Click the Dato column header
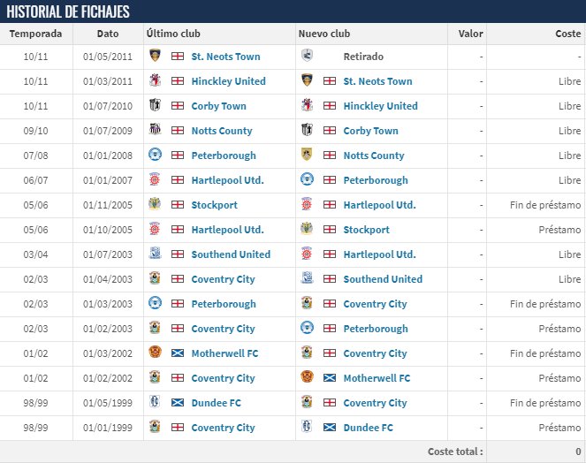Image resolution: width=586 pixels, height=463 pixels. (108, 34)
